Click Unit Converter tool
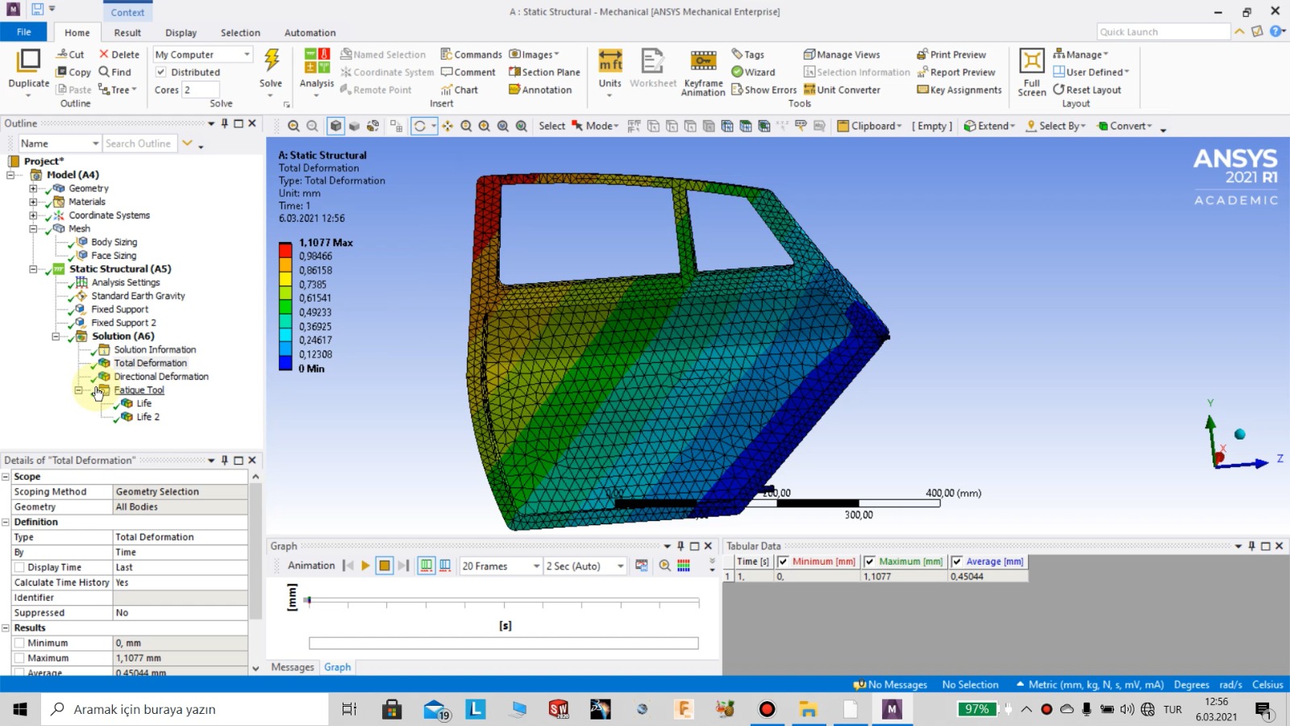 [x=842, y=90]
